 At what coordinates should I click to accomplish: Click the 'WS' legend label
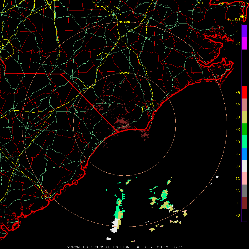pos(237,154)
